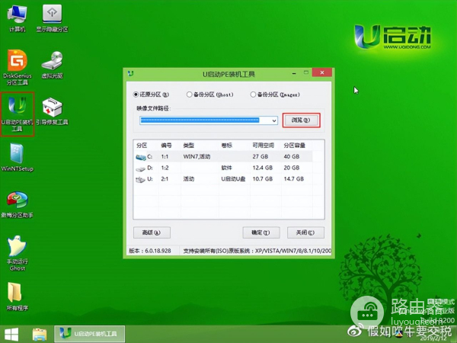Click the 确定 confirm button
Screen dimensions: 457x343
click(260, 232)
